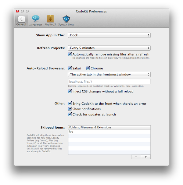
Task: Open the Uglify JS preferences pane
Action: coord(50,20)
